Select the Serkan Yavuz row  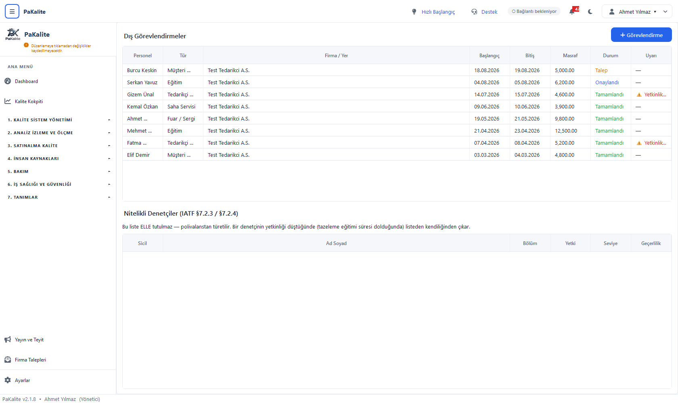pos(397,82)
